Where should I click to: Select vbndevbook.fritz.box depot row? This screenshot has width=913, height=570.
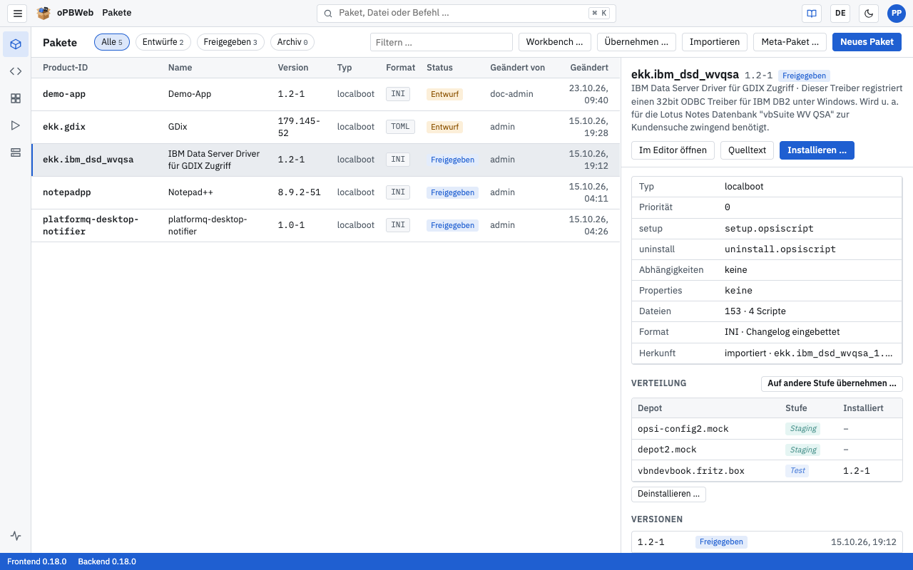(767, 471)
